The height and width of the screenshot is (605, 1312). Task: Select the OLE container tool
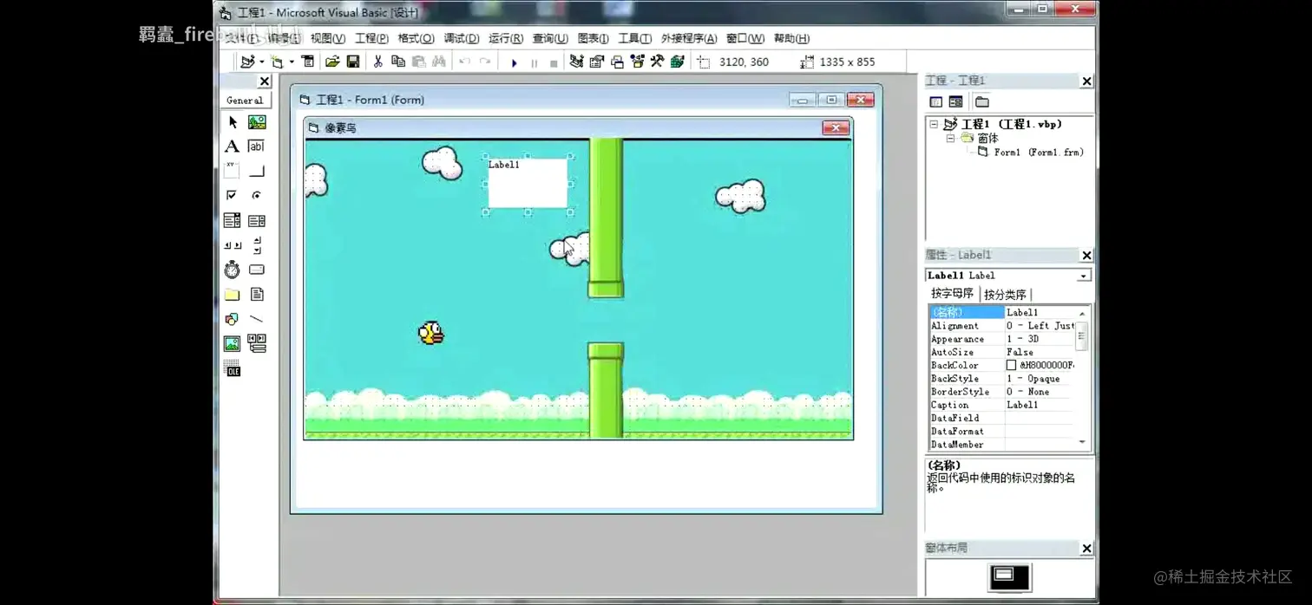[233, 369]
